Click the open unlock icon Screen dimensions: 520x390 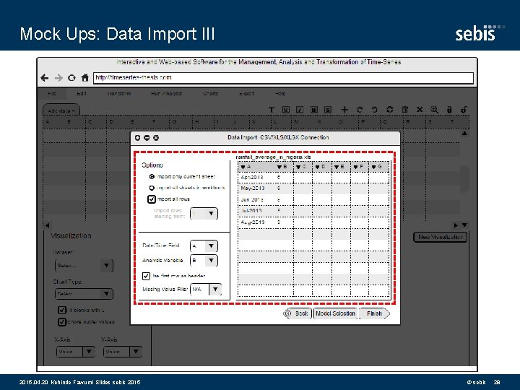(x=464, y=110)
